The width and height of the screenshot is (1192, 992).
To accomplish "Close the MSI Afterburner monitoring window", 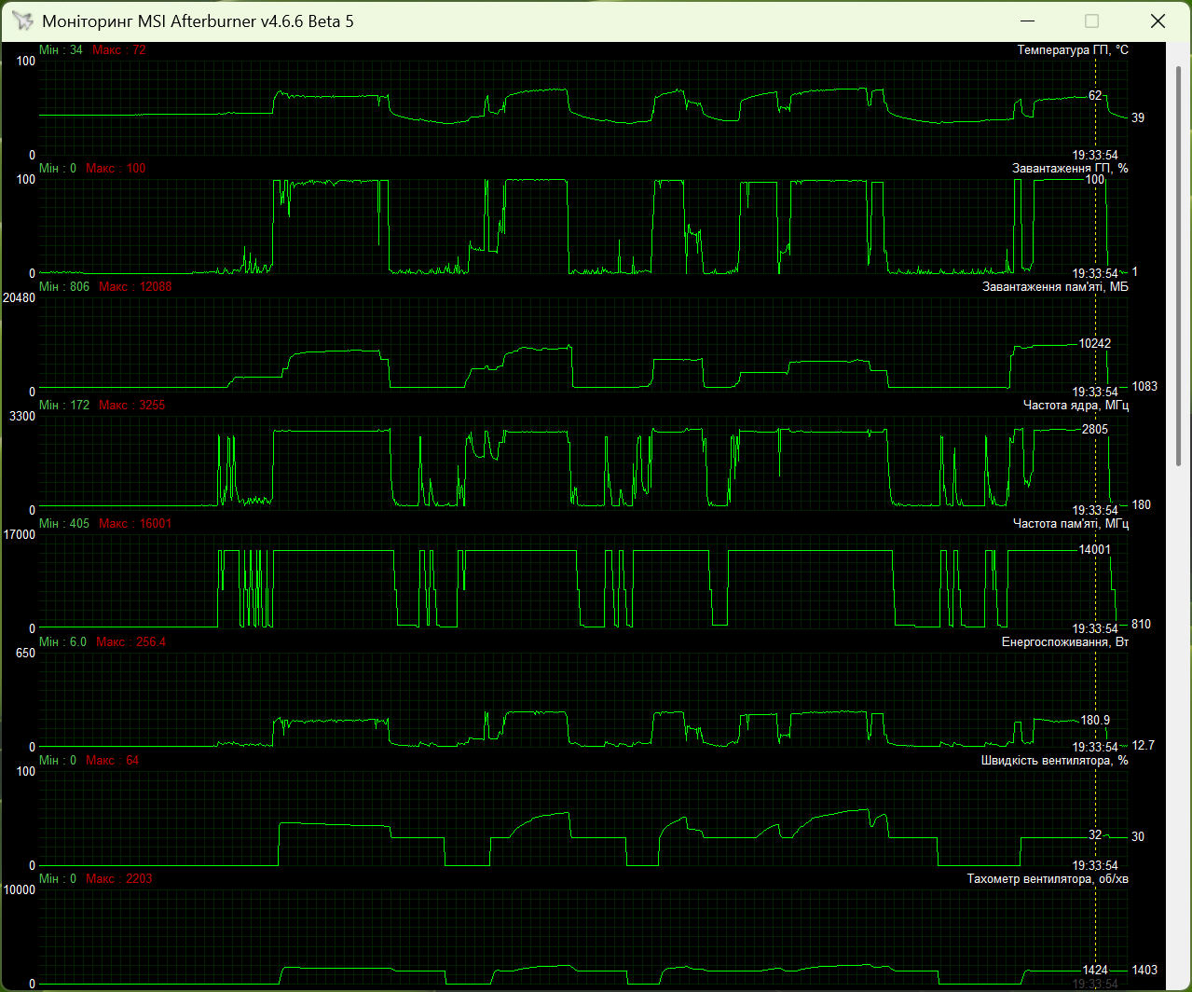I will [1157, 21].
